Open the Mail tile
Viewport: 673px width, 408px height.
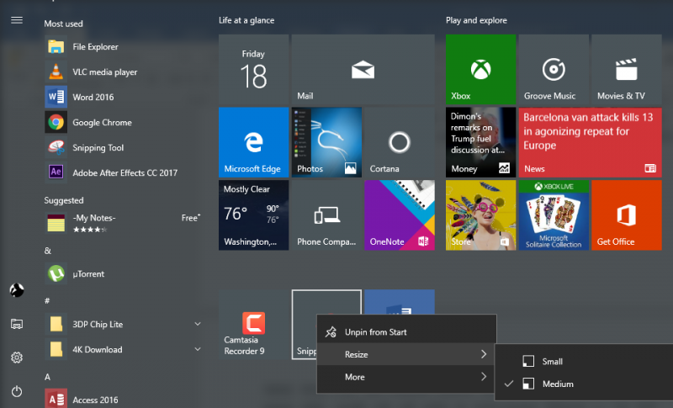(363, 69)
